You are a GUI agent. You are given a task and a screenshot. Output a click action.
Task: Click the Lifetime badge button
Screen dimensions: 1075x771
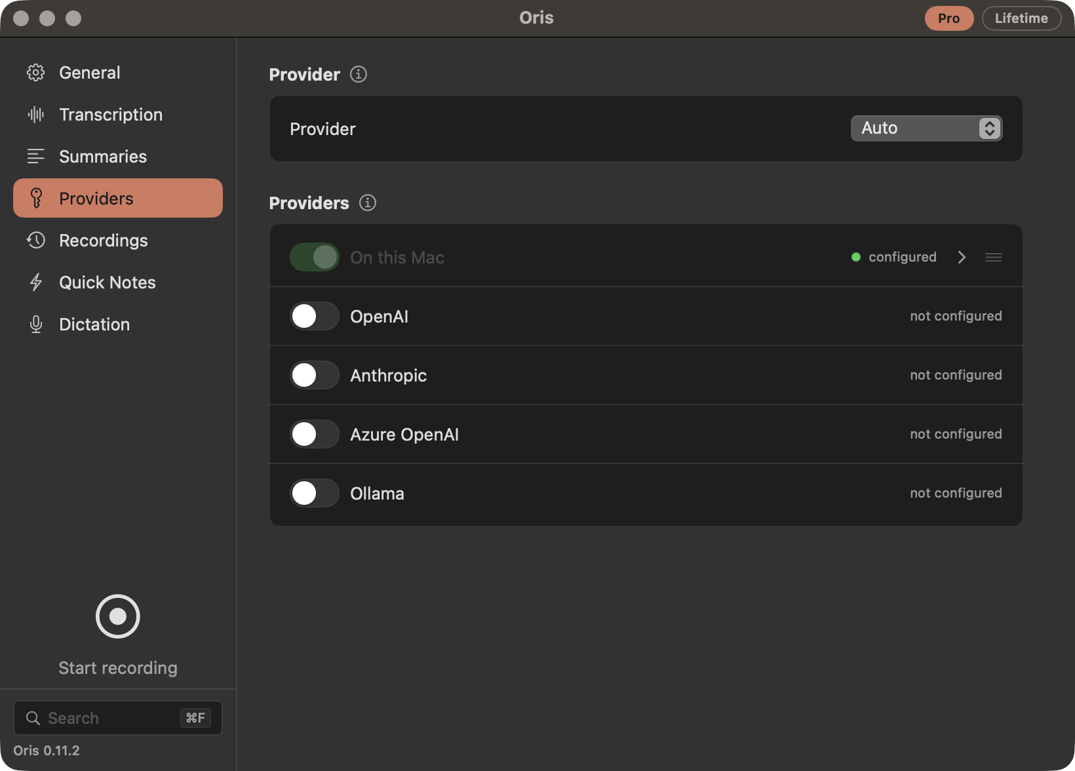(x=1021, y=18)
